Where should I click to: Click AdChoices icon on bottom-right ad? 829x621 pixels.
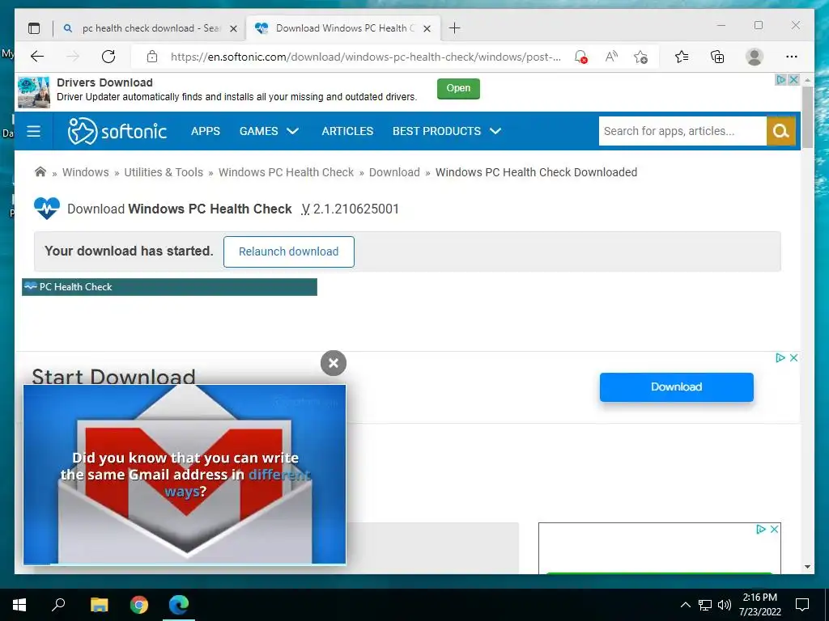click(761, 529)
